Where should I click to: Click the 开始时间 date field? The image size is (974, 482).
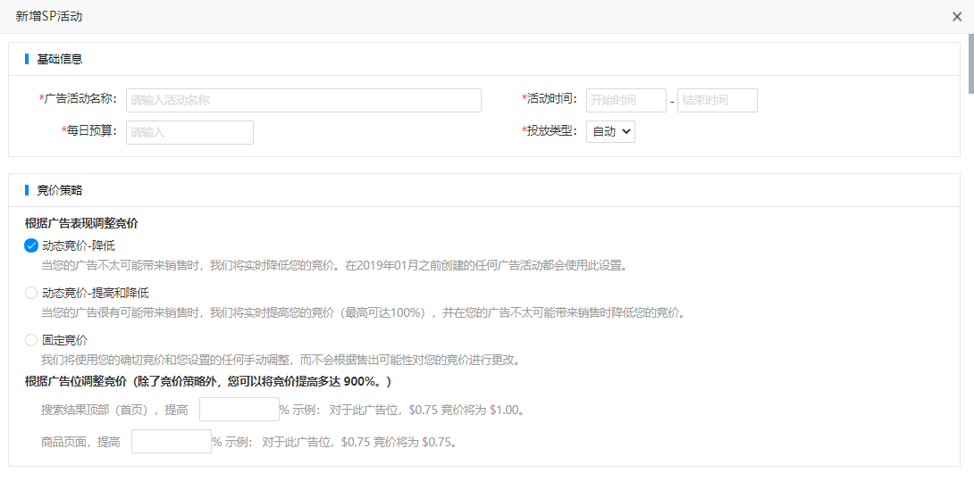(x=626, y=101)
